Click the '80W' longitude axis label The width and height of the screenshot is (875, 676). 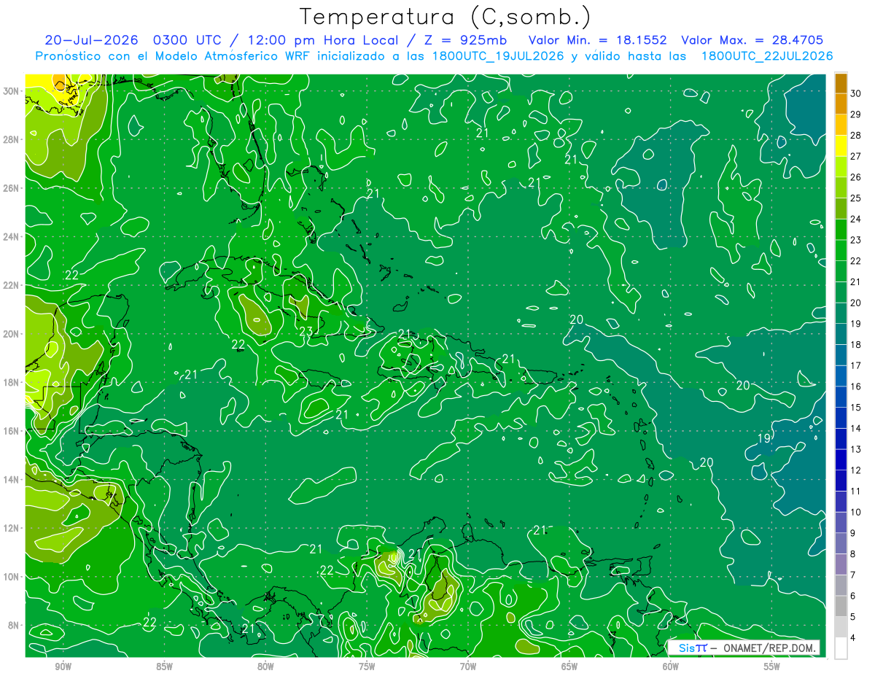(x=265, y=667)
